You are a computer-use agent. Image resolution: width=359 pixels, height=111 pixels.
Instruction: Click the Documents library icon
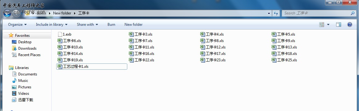(14, 74)
